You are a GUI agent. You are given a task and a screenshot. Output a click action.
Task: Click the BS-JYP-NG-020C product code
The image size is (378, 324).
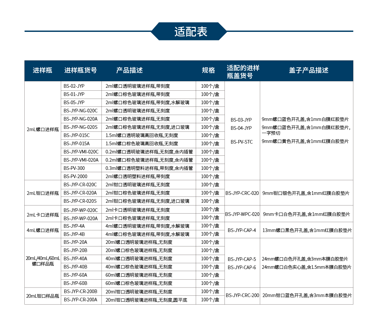[x=81, y=111]
